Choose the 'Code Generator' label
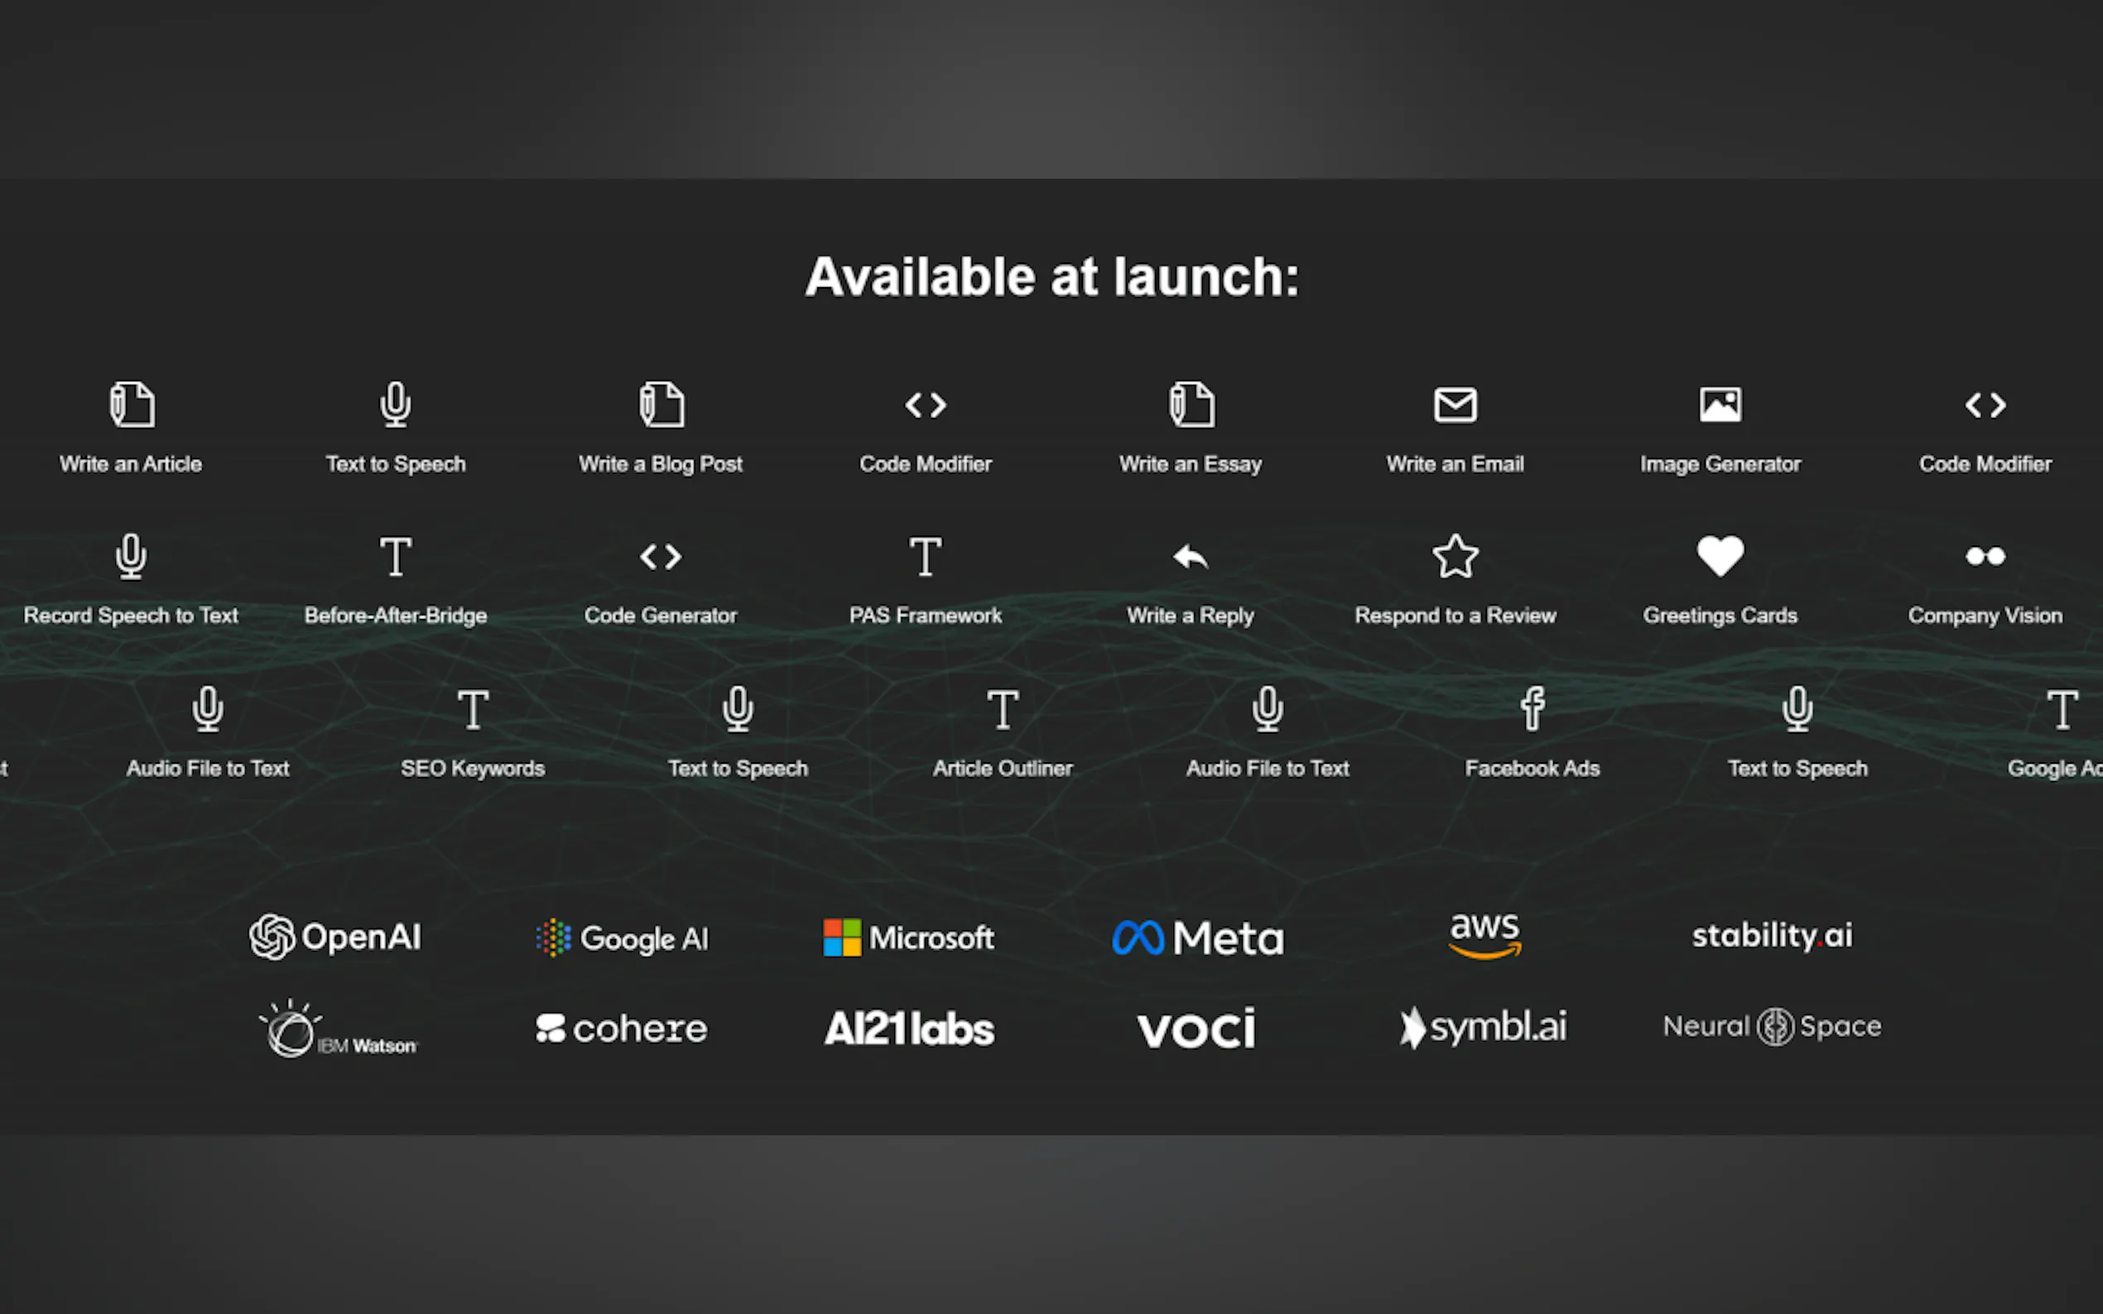Viewport: 2103px width, 1314px height. coord(661,616)
